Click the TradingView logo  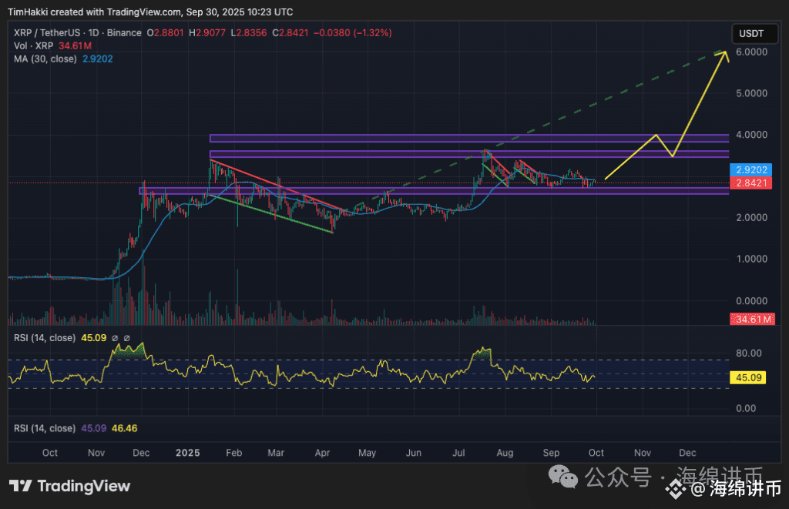[70, 486]
